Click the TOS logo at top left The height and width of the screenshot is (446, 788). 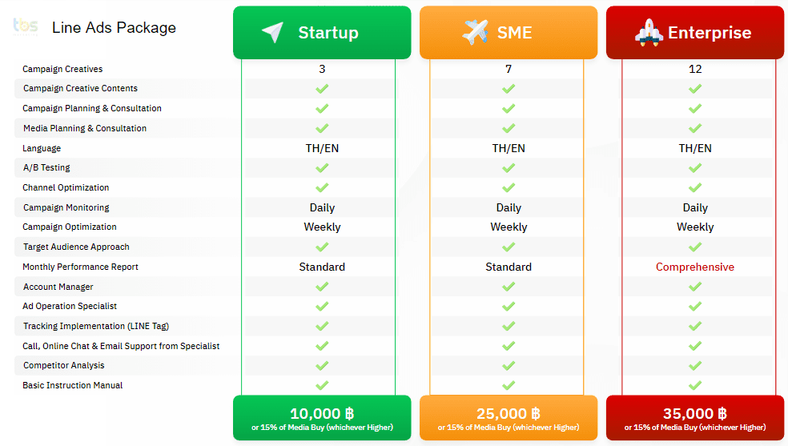tap(25, 26)
